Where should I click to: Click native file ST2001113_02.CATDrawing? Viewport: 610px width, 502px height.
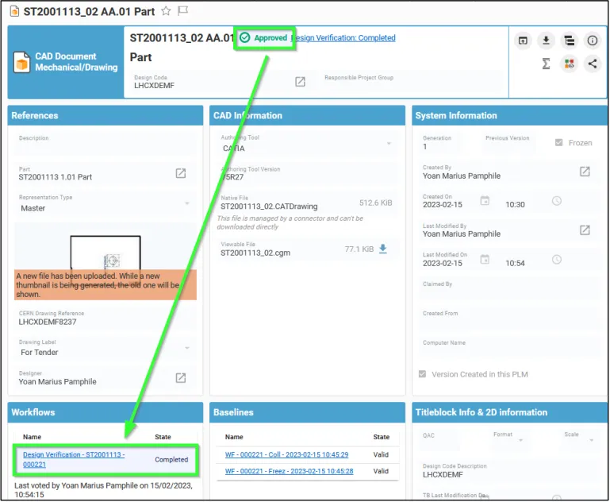(x=269, y=207)
